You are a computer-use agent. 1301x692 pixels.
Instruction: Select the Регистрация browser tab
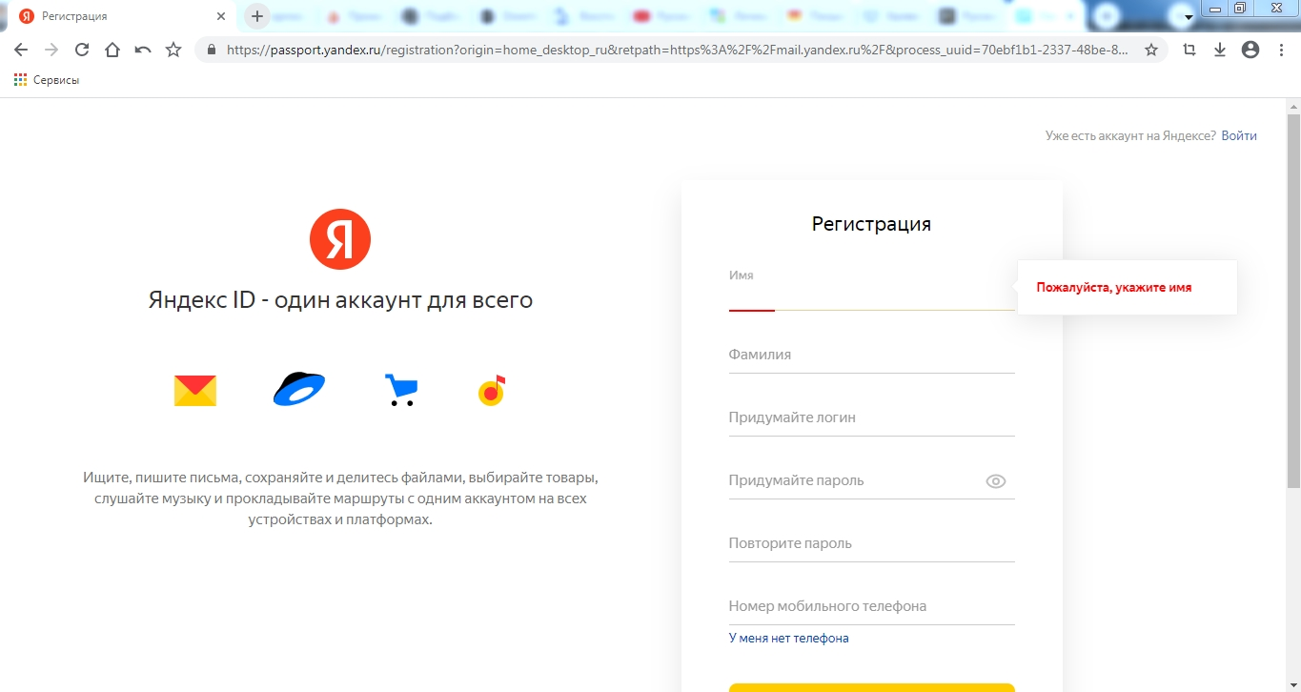pos(122,16)
